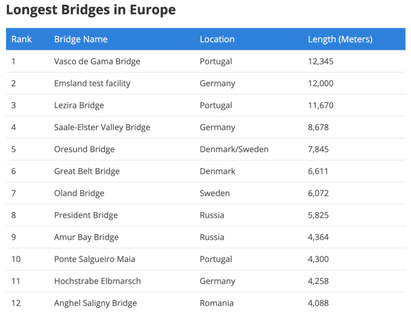Click the Oresund Bridge name

point(84,149)
